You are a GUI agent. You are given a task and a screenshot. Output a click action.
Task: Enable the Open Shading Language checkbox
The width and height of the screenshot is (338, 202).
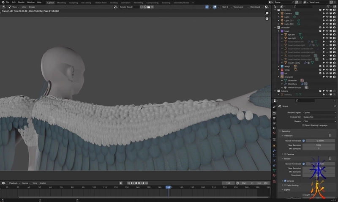(x=303, y=125)
